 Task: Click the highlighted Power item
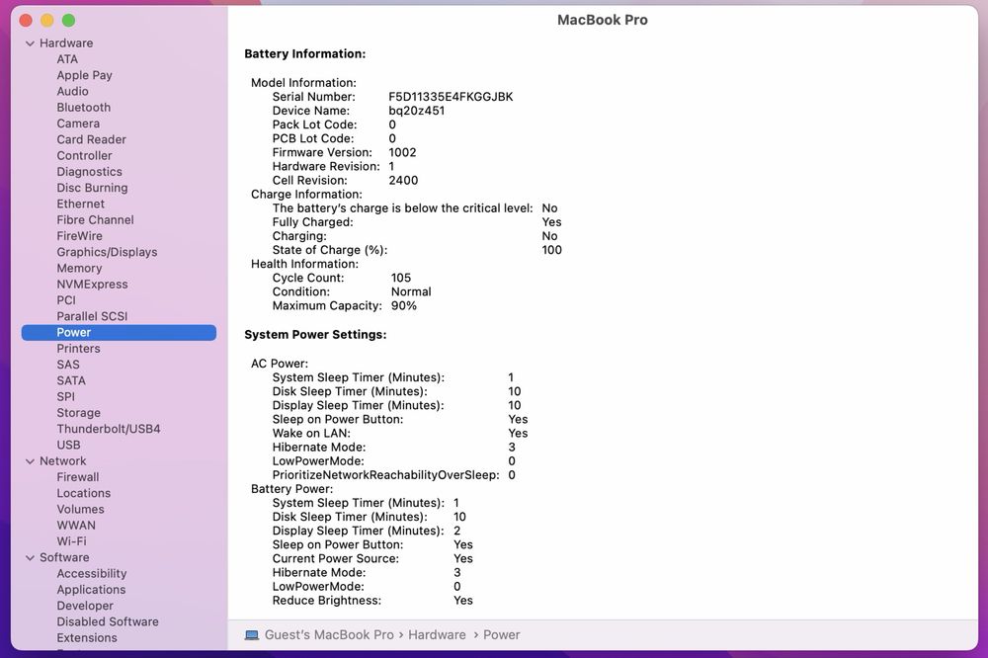(120, 333)
